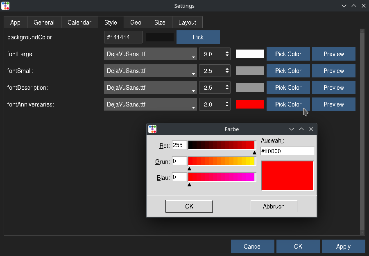Switch to the General tab
This screenshot has height=256, width=369.
click(44, 23)
